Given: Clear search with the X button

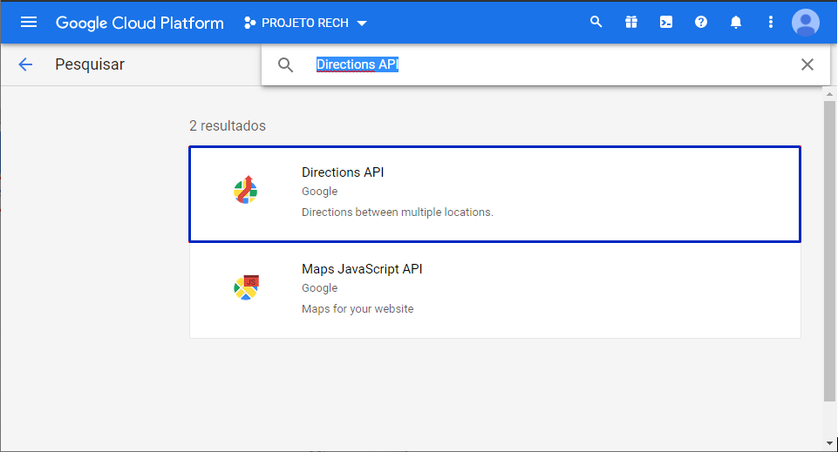Looking at the screenshot, I should (x=807, y=64).
